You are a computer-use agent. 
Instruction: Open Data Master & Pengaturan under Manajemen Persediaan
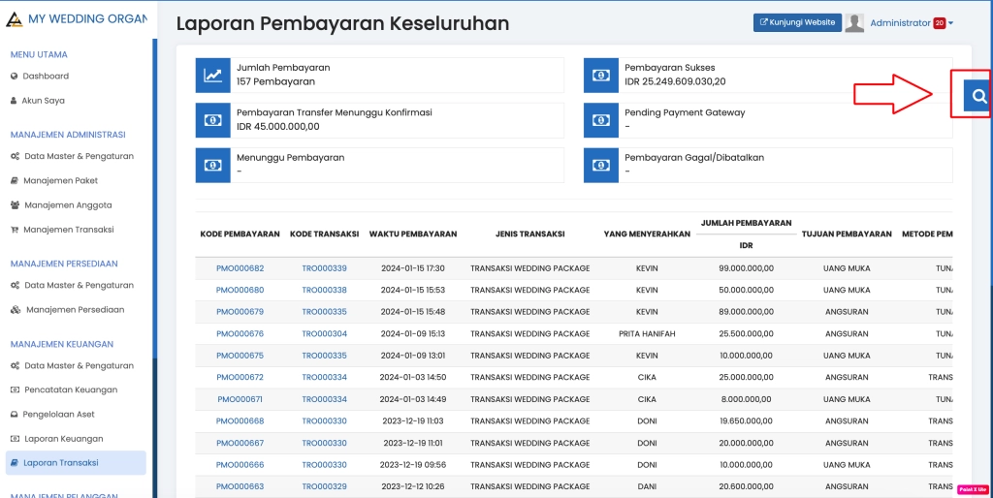[x=80, y=286]
